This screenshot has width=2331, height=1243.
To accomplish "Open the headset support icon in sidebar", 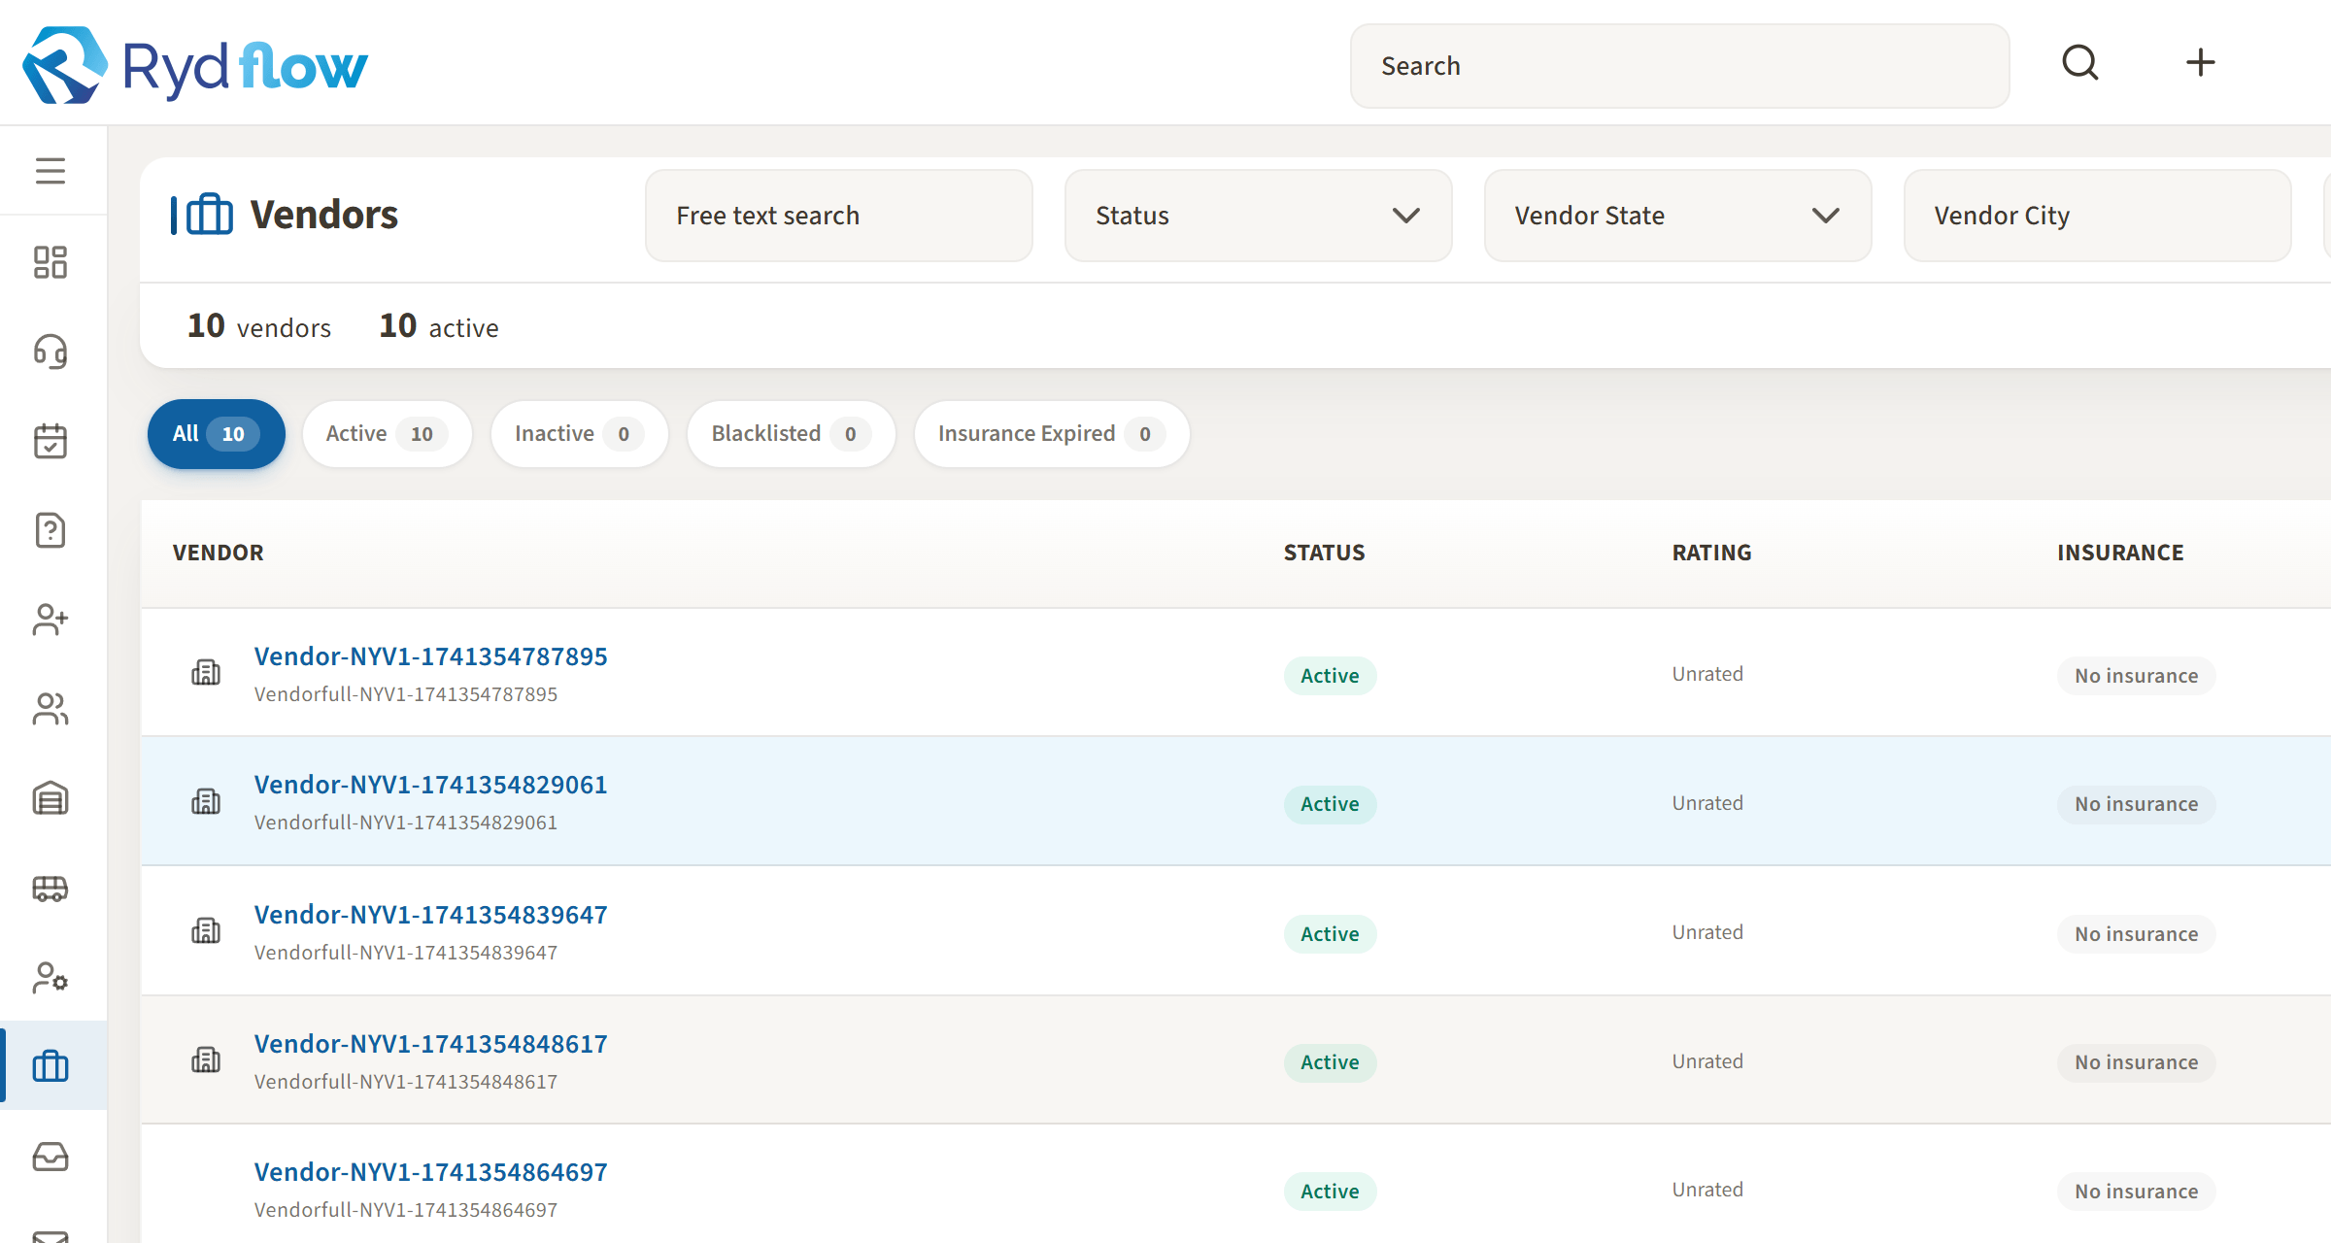I will click(51, 352).
